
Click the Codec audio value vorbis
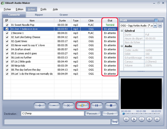(x=149, y=50)
